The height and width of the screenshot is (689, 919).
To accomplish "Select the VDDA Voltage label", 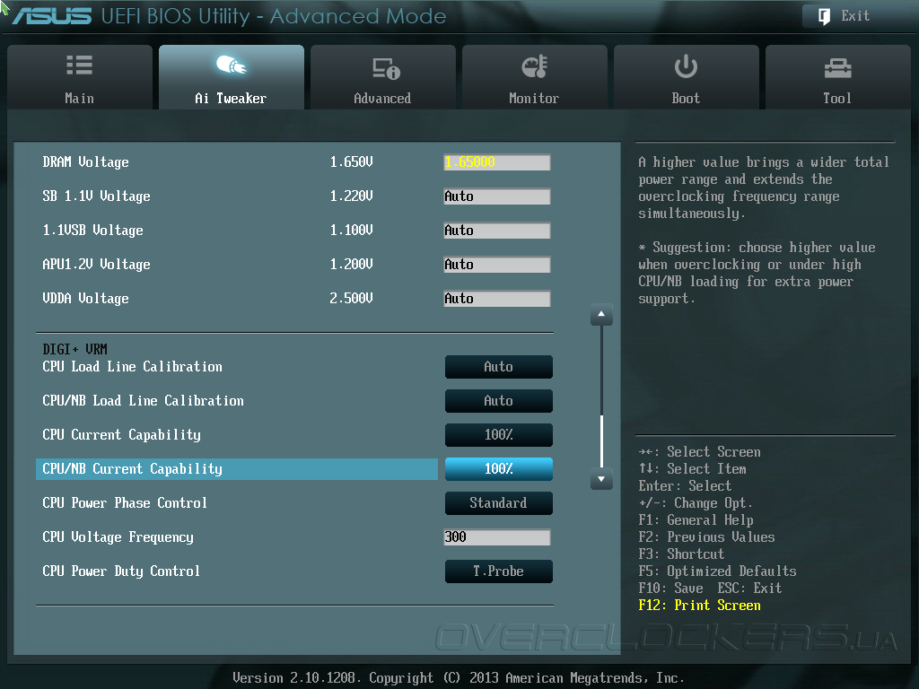I will (85, 299).
